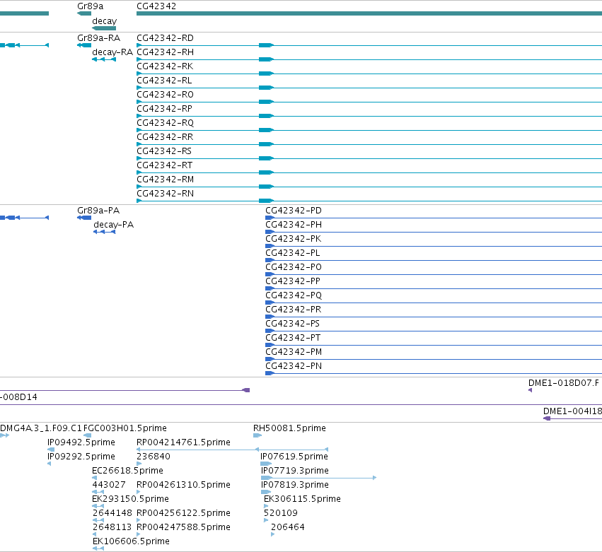The height and width of the screenshot is (552, 602).
Task: Open transcript CG42342-RH
Action: click(165, 52)
